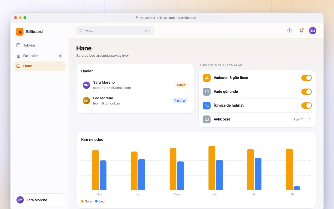The width and height of the screenshot is (334, 209).
Task: Click the Tem month label on the chart
Action: [x=177, y=194]
